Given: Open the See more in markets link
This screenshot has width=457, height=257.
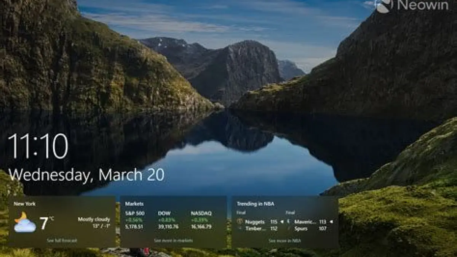Looking at the screenshot, I should 173,241.
